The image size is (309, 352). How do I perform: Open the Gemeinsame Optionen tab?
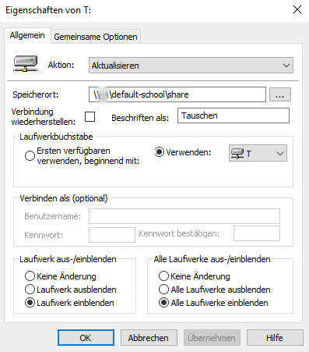pyautogui.click(x=96, y=37)
